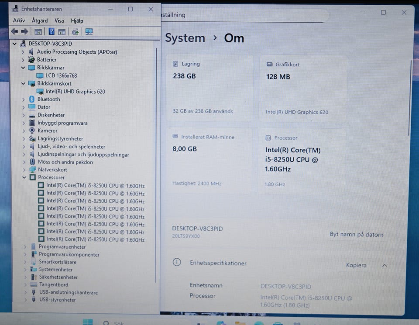Screen dimensions: 419x325
Task: Select the USB-styrenheter icon
Action: click(x=34, y=300)
